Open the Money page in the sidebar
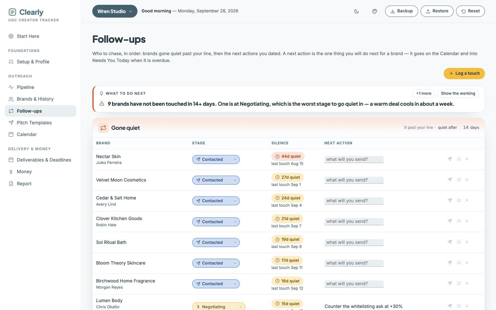 point(40,172)
